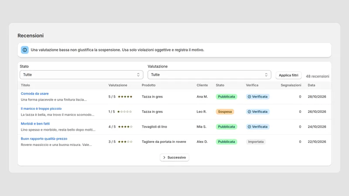
Task: Go to next page with Successivo
Action: (x=174, y=157)
